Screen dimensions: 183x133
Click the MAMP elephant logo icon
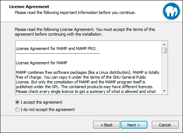click(171, 11)
